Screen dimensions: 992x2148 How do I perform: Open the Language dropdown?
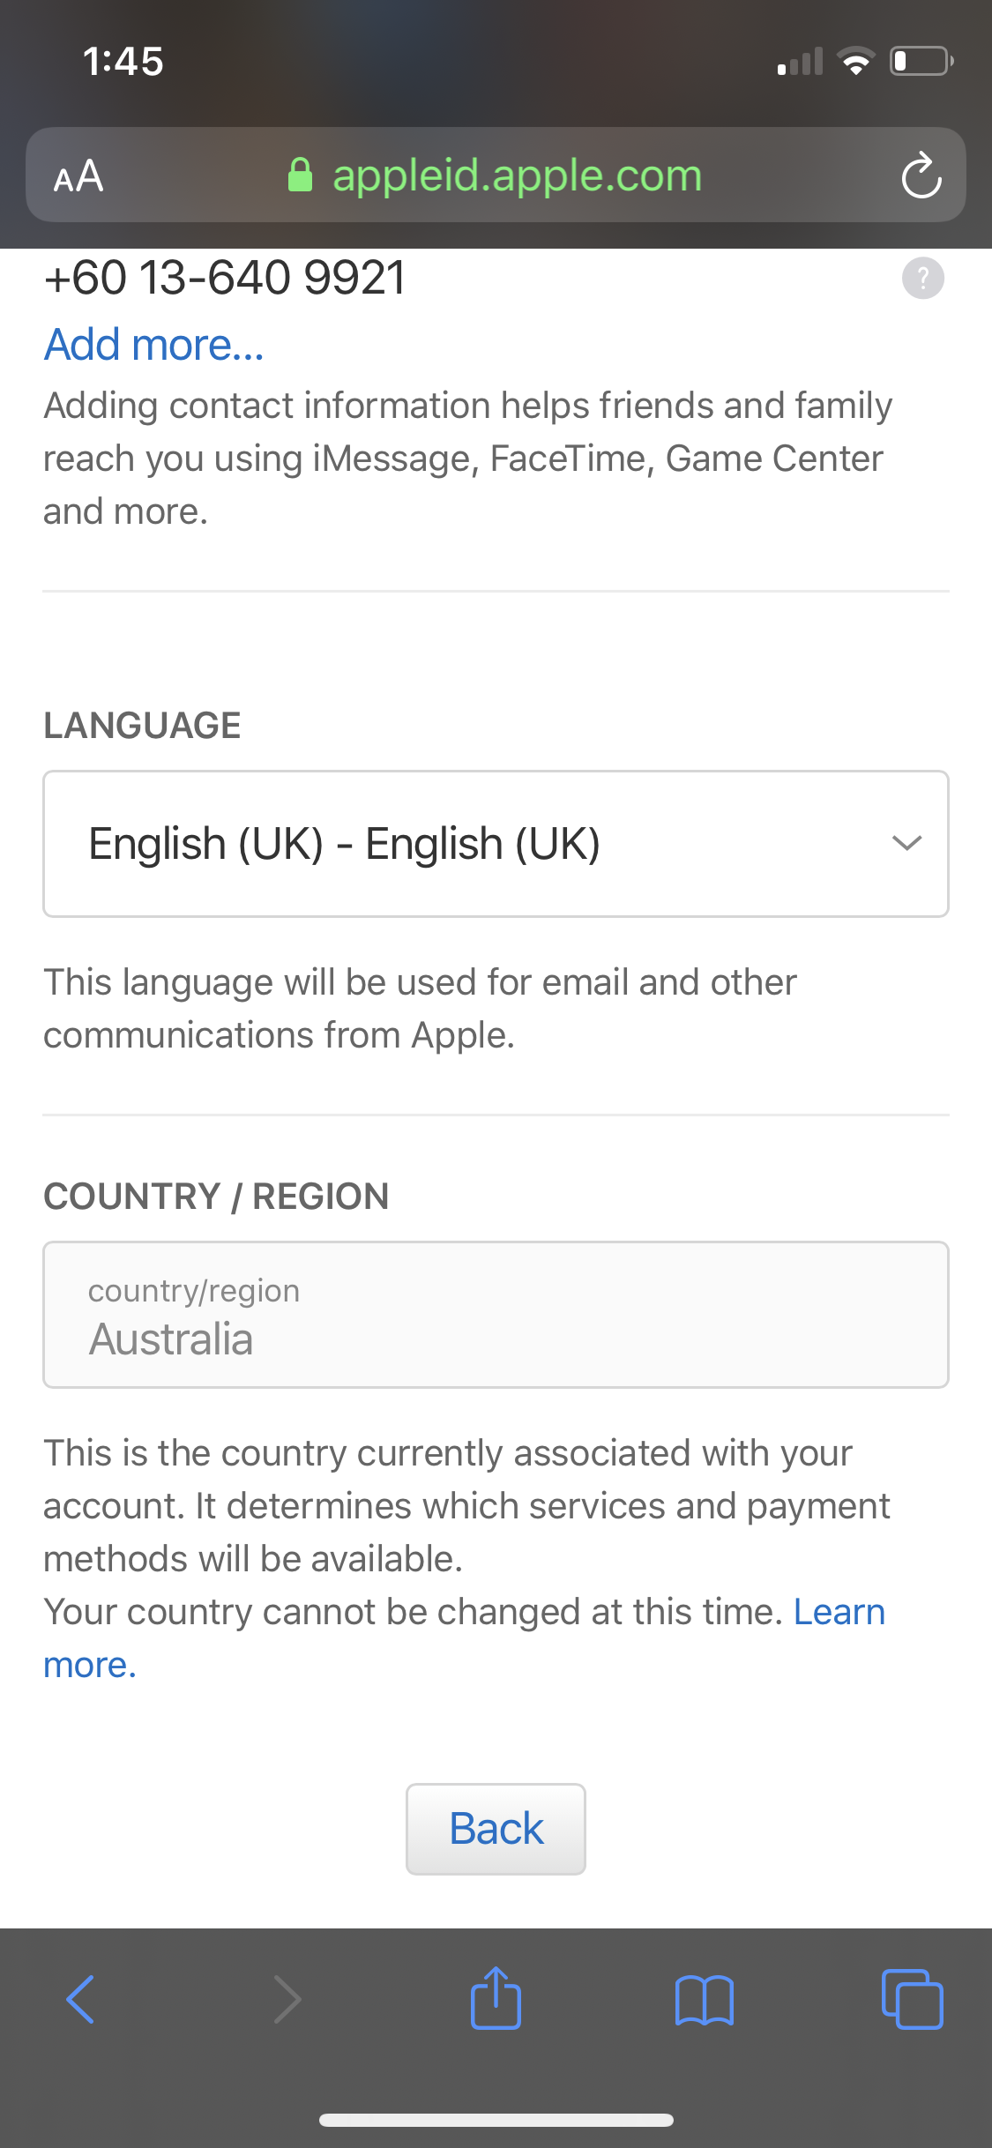(496, 844)
